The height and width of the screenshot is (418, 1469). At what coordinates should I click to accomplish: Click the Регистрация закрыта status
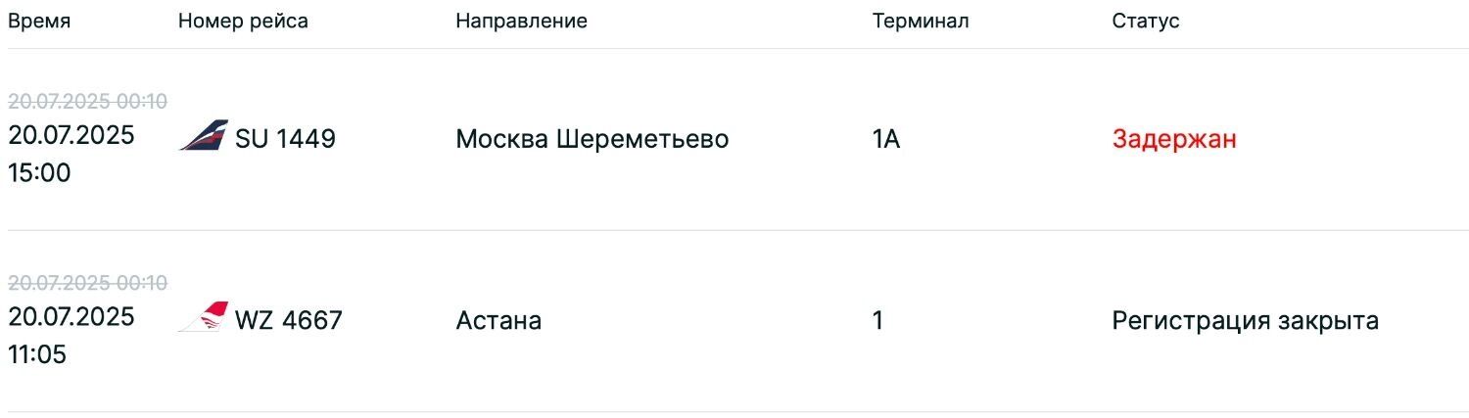[1245, 320]
